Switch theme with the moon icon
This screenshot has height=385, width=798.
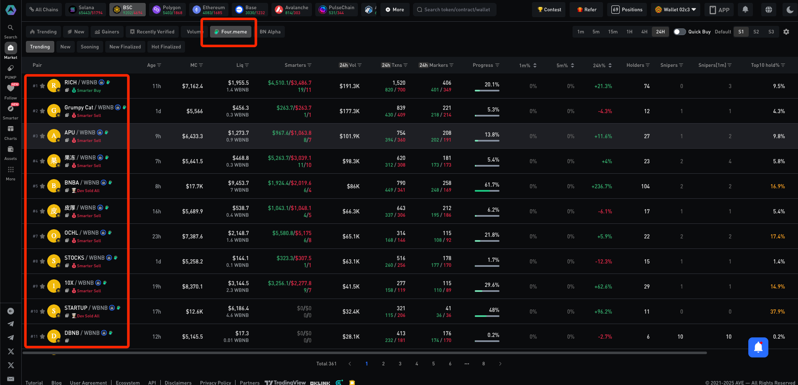click(790, 10)
